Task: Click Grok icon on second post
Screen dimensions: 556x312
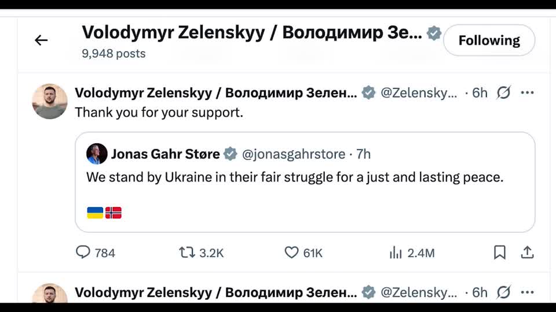Action: tap(504, 292)
